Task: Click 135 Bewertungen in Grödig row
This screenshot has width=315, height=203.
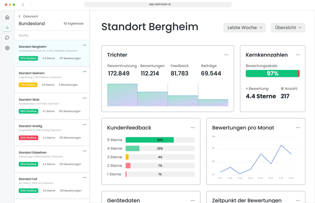Action: 70,138
